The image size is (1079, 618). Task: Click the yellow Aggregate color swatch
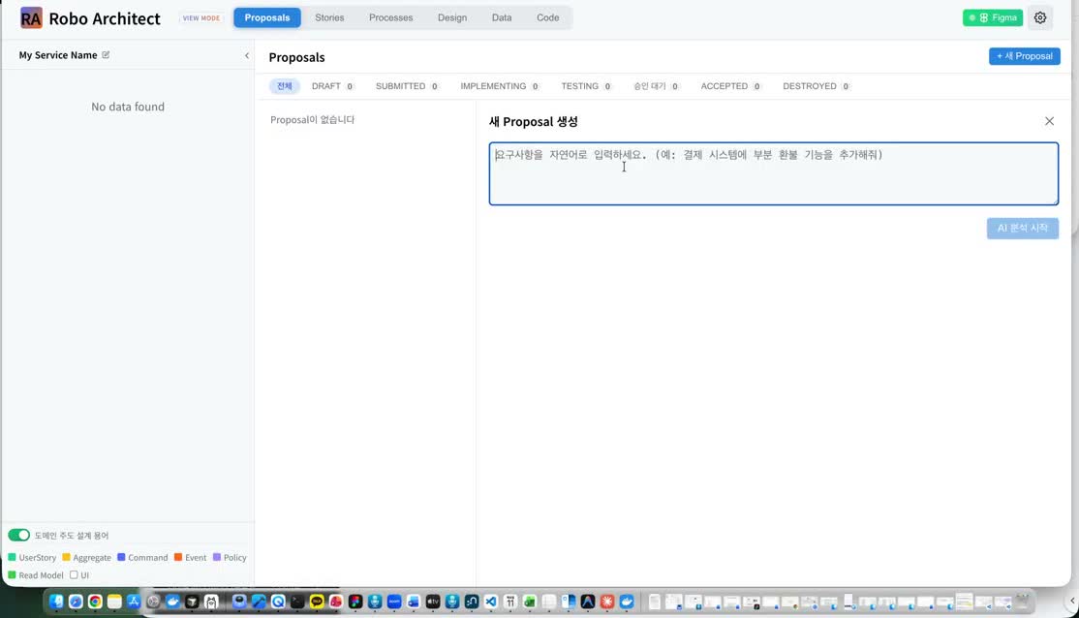click(66, 557)
